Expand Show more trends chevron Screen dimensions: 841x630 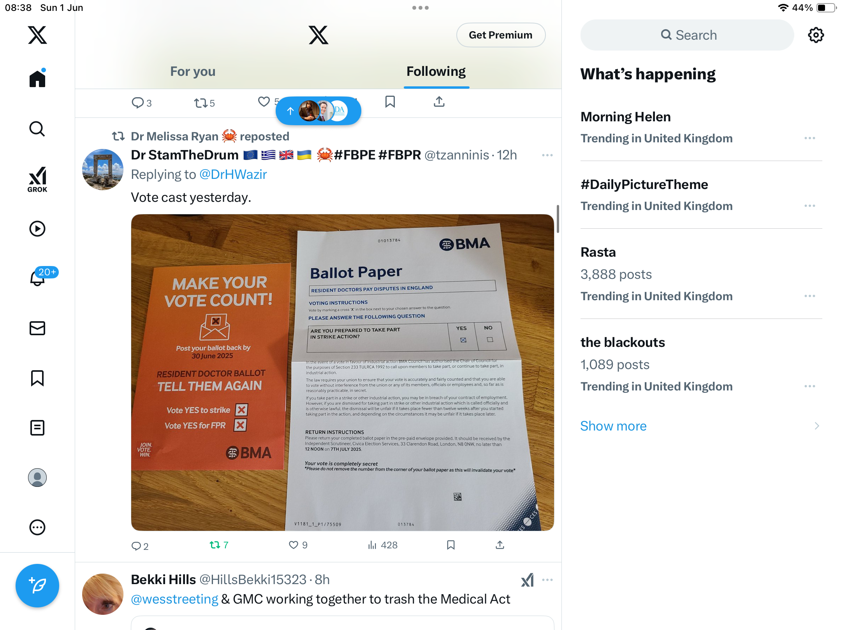pyautogui.click(x=817, y=426)
